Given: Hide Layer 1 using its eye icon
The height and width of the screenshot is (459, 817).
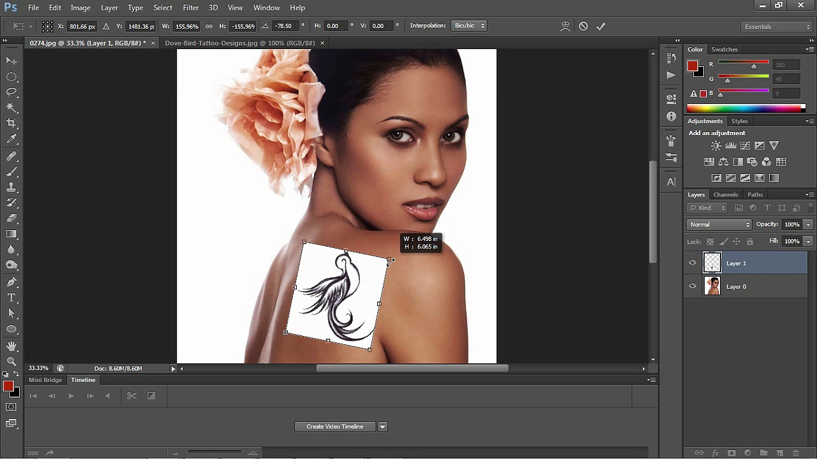Looking at the screenshot, I should (693, 263).
